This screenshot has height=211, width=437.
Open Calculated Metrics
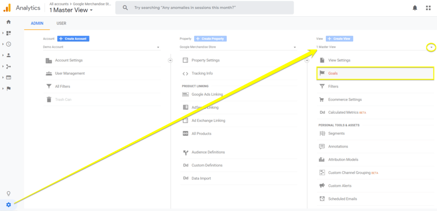click(342, 112)
